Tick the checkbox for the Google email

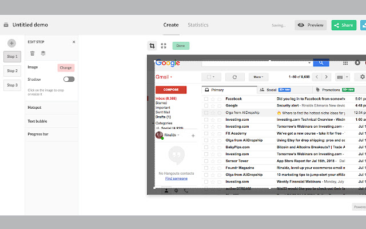pyautogui.click(x=206, y=105)
